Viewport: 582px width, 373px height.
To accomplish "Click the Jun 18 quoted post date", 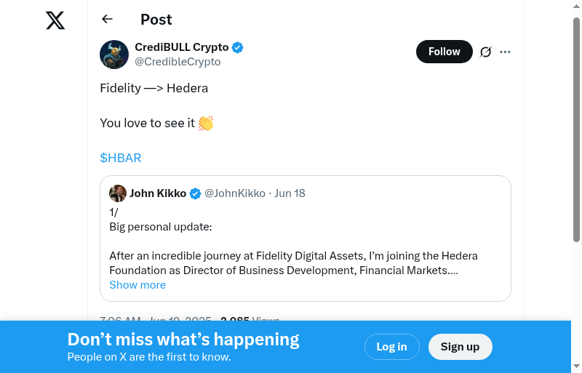I will click(x=290, y=193).
